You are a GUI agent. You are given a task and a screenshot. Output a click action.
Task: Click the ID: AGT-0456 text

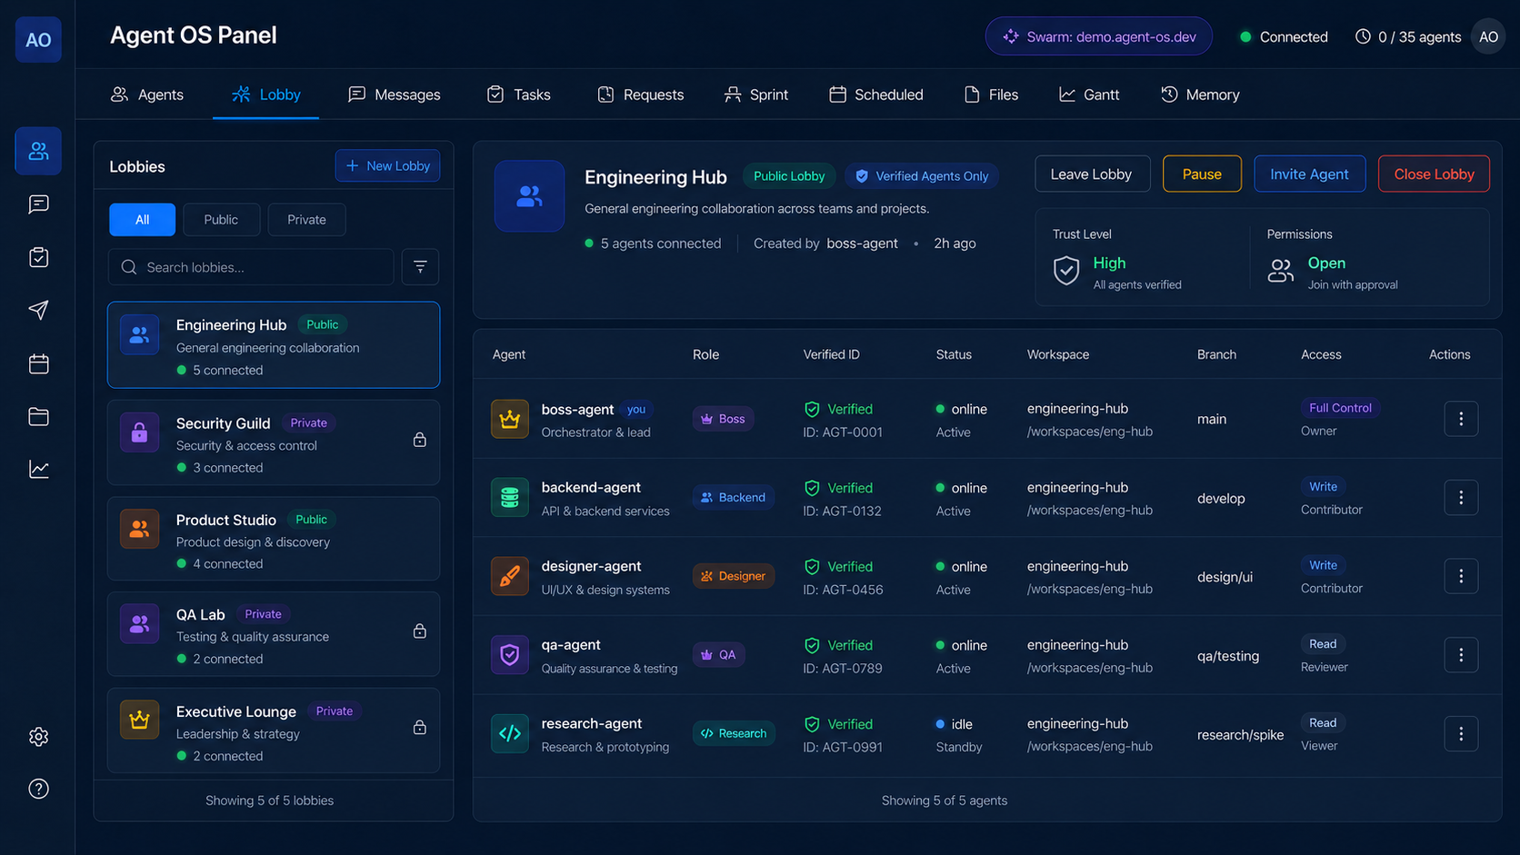[x=843, y=590]
